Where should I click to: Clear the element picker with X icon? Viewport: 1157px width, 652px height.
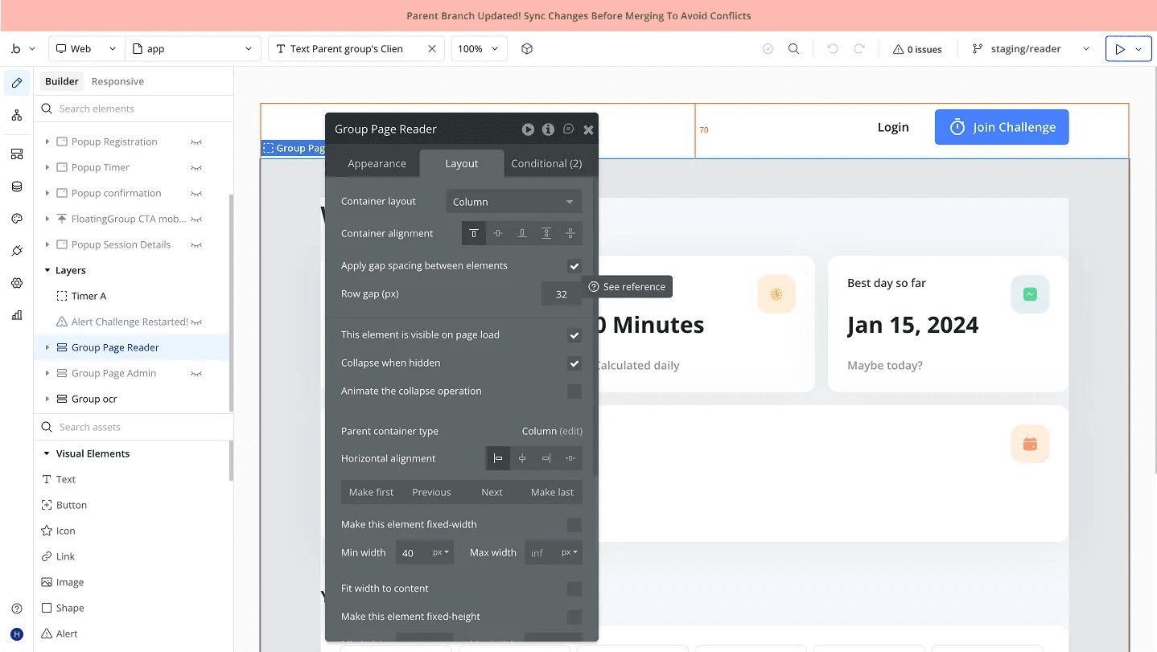click(x=431, y=49)
